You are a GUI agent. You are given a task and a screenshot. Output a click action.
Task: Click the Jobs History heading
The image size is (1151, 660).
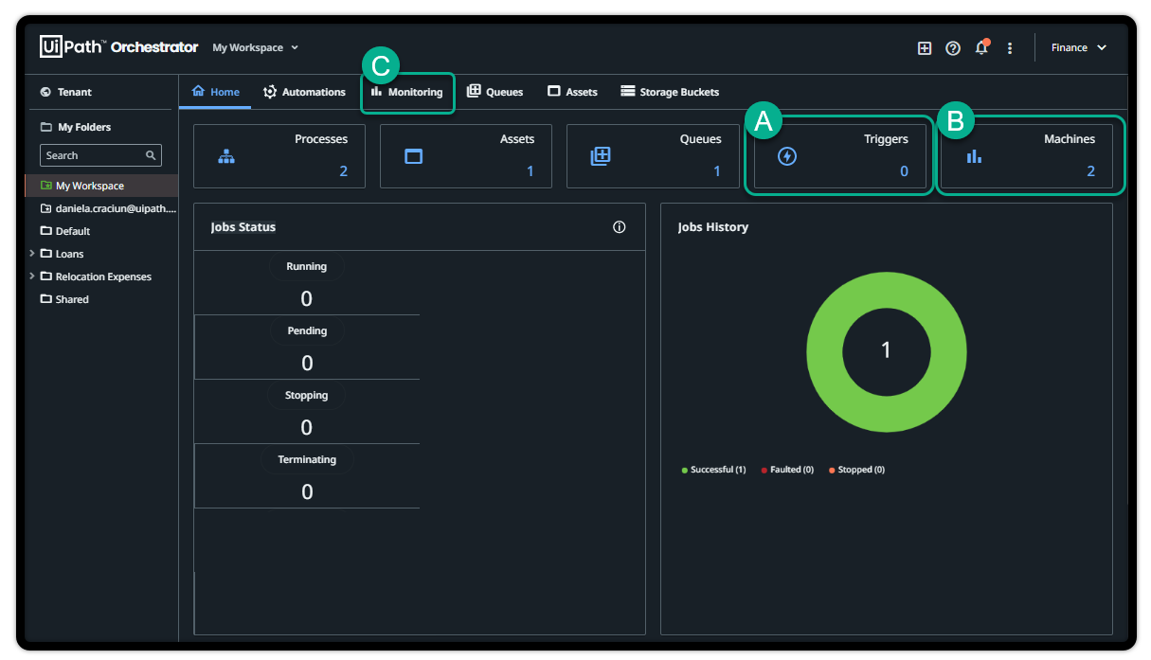[713, 227]
